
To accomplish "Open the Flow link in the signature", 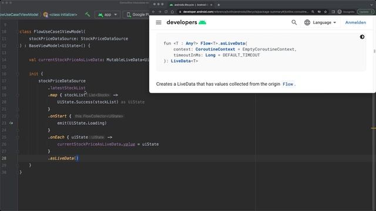I will point(206,43).
